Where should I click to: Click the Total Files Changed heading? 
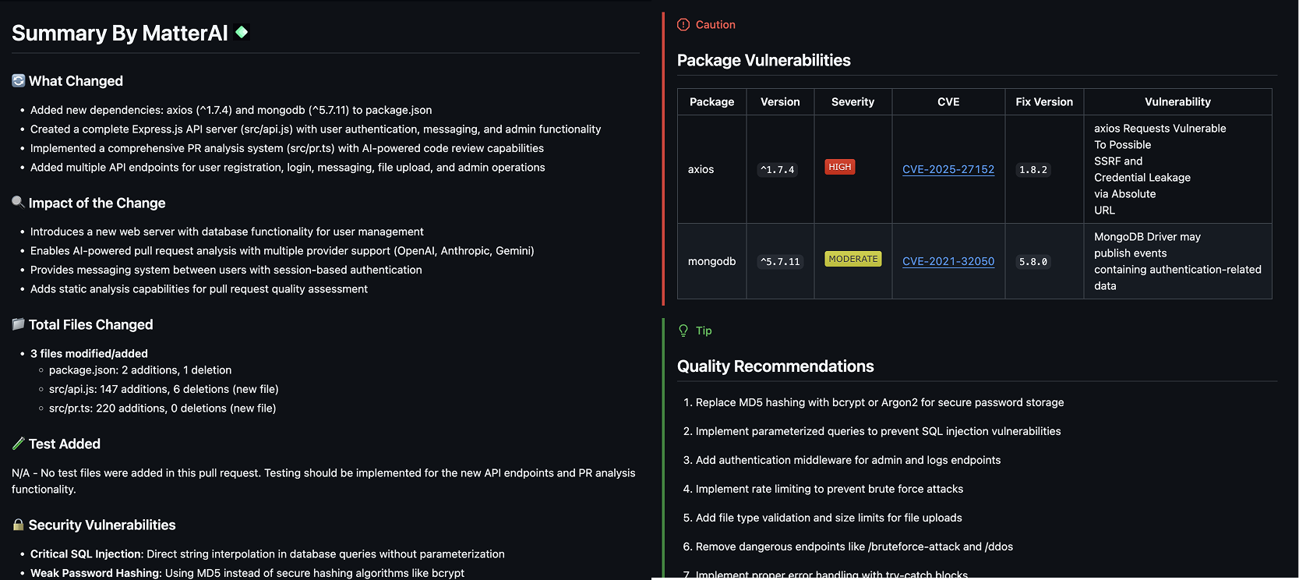coord(90,324)
